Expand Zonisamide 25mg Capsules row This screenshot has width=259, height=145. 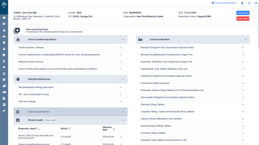(243, 83)
